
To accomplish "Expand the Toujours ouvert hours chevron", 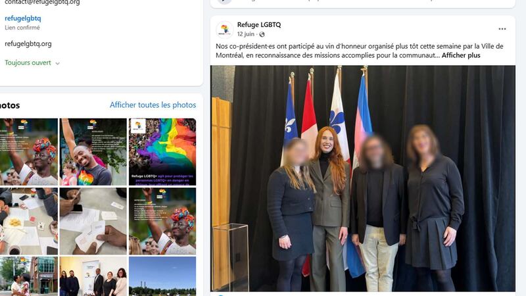I will coord(57,63).
